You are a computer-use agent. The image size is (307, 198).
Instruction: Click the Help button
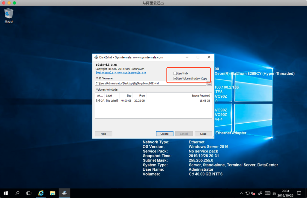[103, 134]
